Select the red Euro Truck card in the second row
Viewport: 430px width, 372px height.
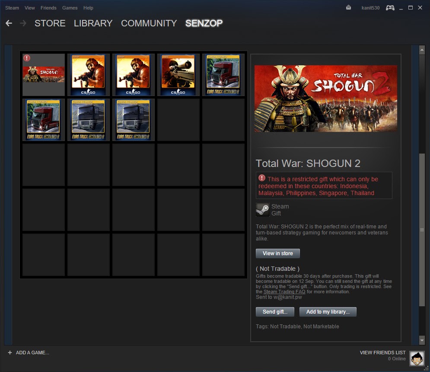[43, 120]
